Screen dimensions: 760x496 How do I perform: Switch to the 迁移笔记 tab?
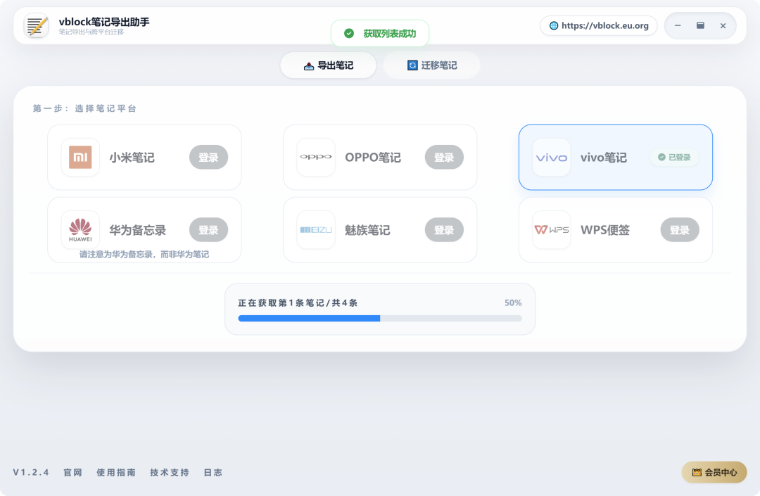pyautogui.click(x=432, y=65)
